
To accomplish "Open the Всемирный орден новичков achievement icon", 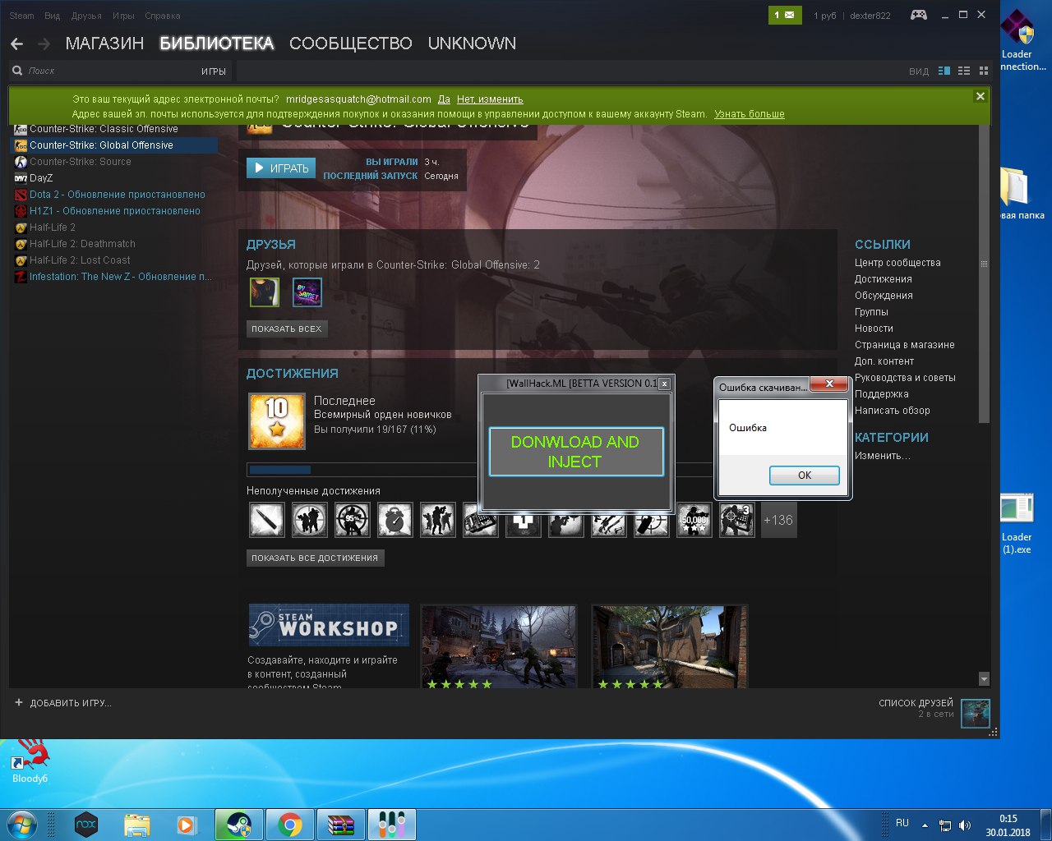I will point(277,421).
